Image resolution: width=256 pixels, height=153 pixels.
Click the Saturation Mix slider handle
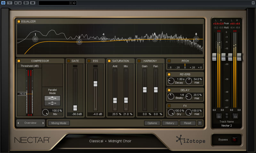(126, 100)
